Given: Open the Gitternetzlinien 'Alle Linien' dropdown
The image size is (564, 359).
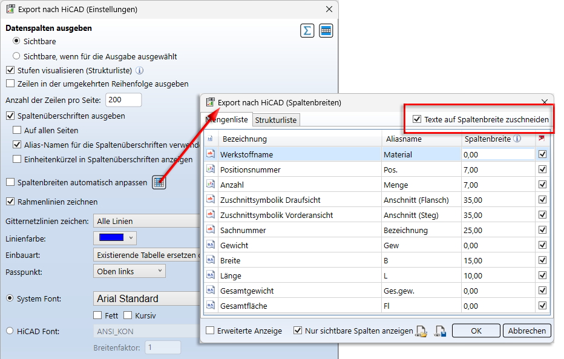Looking at the screenshot, I should pos(147,221).
